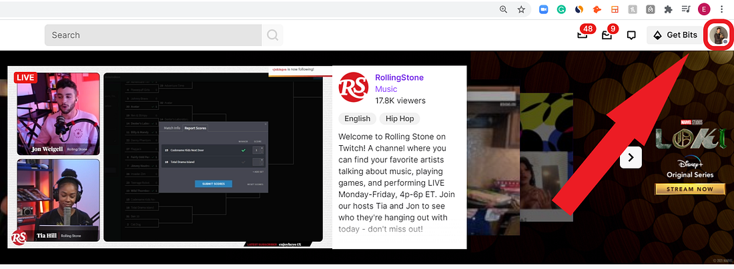Image resolution: width=734 pixels, height=269 pixels.
Task: Open the Chrome profile E avatar
Action: pyautogui.click(x=704, y=9)
